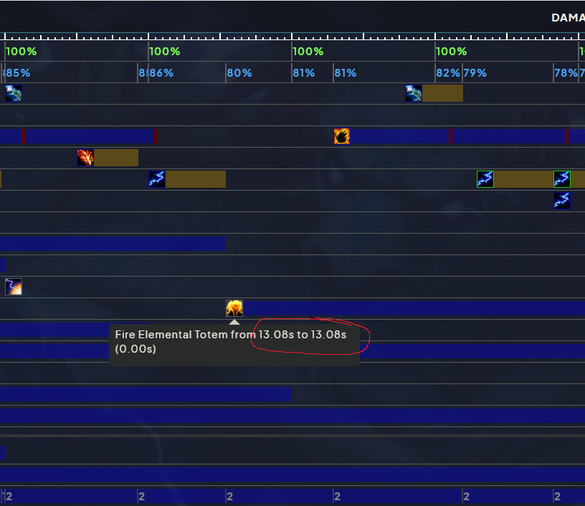Open the DAMAGE tab at the top right
Screen dimensions: 585x506
tap(569, 17)
